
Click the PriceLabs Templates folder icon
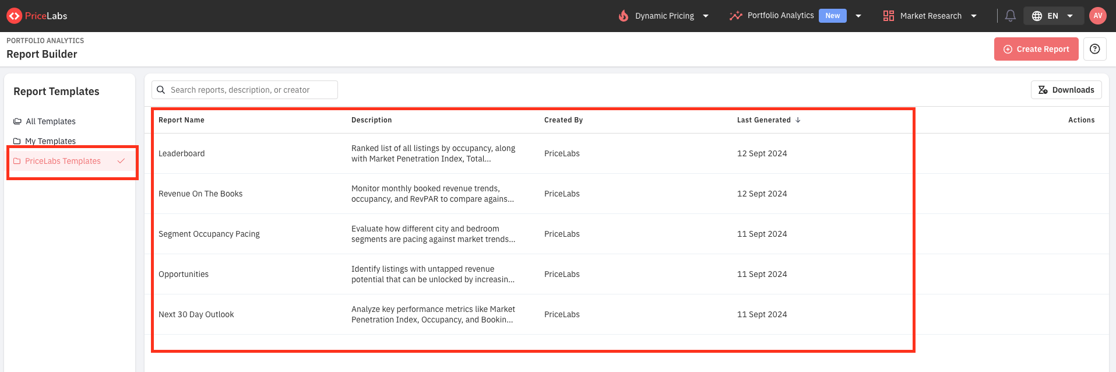(x=17, y=161)
